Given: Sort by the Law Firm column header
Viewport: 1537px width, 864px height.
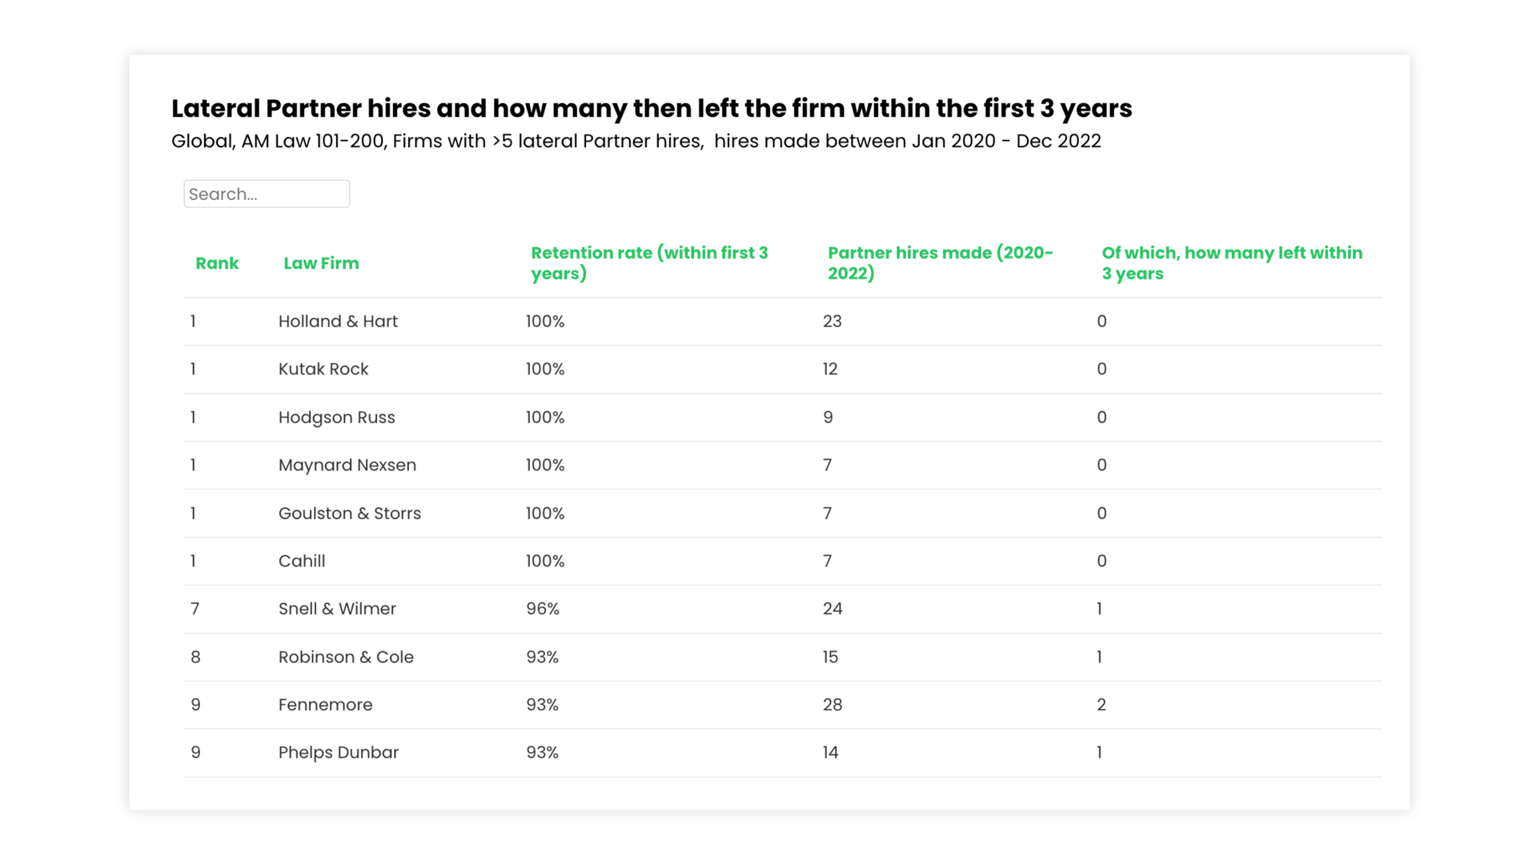Looking at the screenshot, I should 321,263.
